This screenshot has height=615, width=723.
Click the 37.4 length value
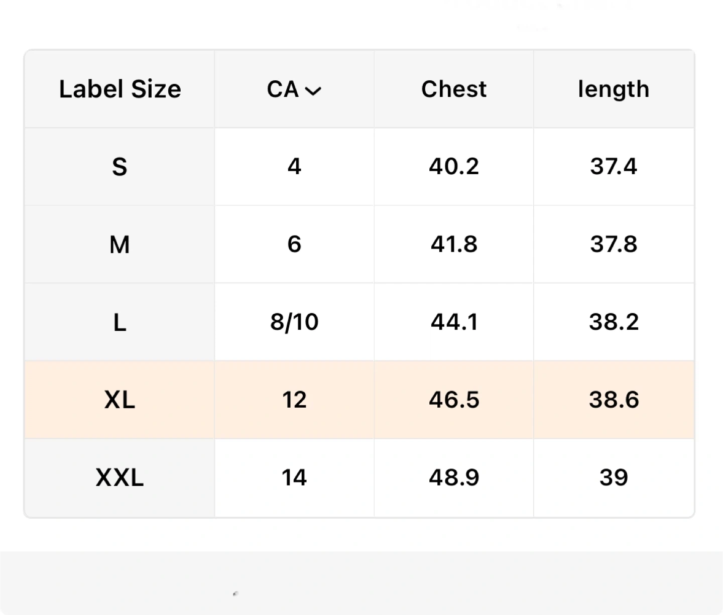(x=614, y=167)
